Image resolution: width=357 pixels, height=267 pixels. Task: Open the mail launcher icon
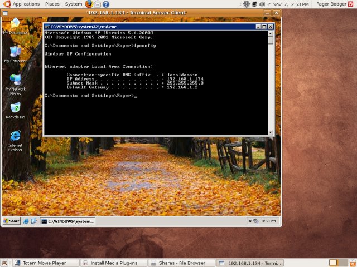(98, 4)
